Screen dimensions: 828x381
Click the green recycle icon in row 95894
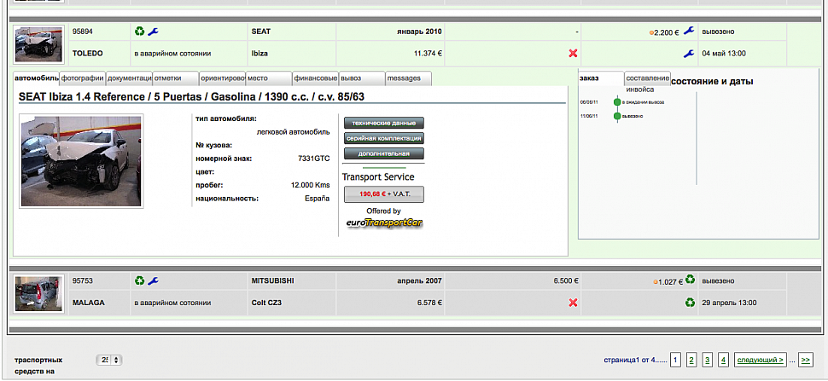click(139, 32)
